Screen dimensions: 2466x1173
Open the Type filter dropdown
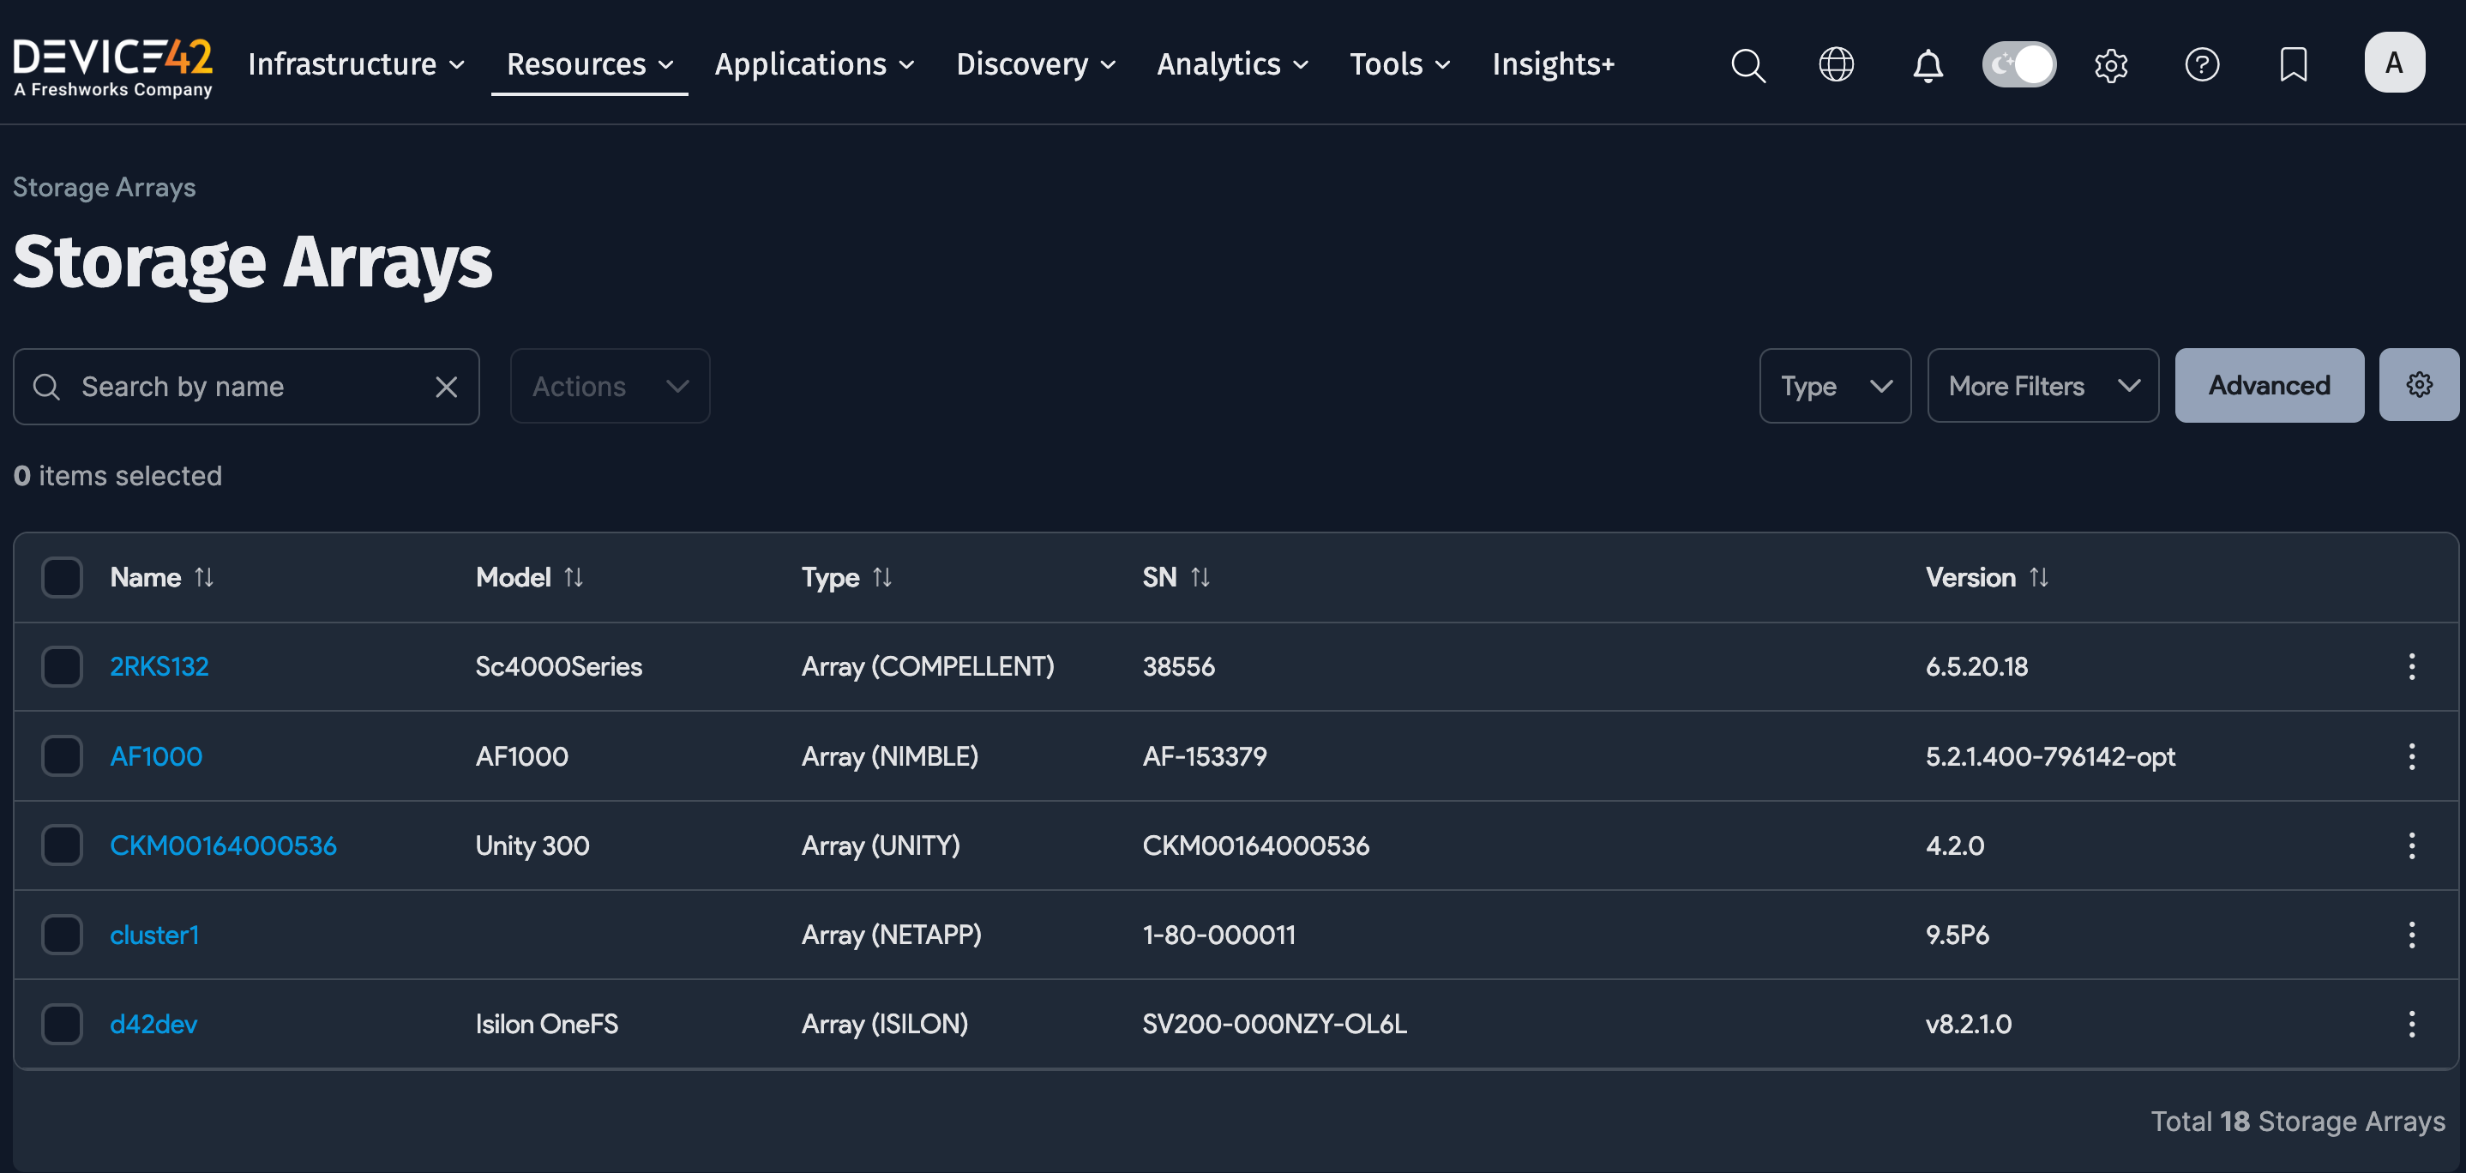pos(1834,385)
